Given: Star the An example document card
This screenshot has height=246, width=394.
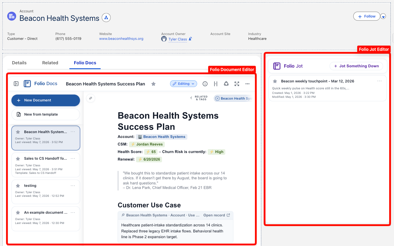Looking at the screenshot, I should click(x=18, y=212).
